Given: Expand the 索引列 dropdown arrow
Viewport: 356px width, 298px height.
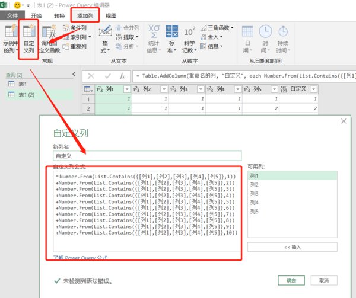Looking at the screenshot, I should (90, 37).
